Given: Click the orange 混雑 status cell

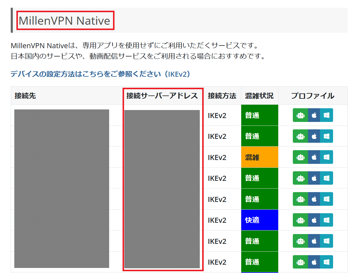Looking at the screenshot, I should pos(259,157).
